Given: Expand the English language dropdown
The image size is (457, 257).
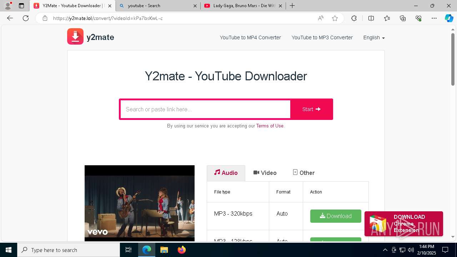Looking at the screenshot, I should coord(374,37).
